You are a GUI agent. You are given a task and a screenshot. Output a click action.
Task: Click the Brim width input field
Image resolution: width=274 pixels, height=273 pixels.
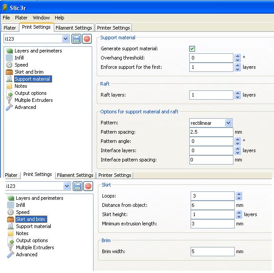pyautogui.click(x=212, y=251)
